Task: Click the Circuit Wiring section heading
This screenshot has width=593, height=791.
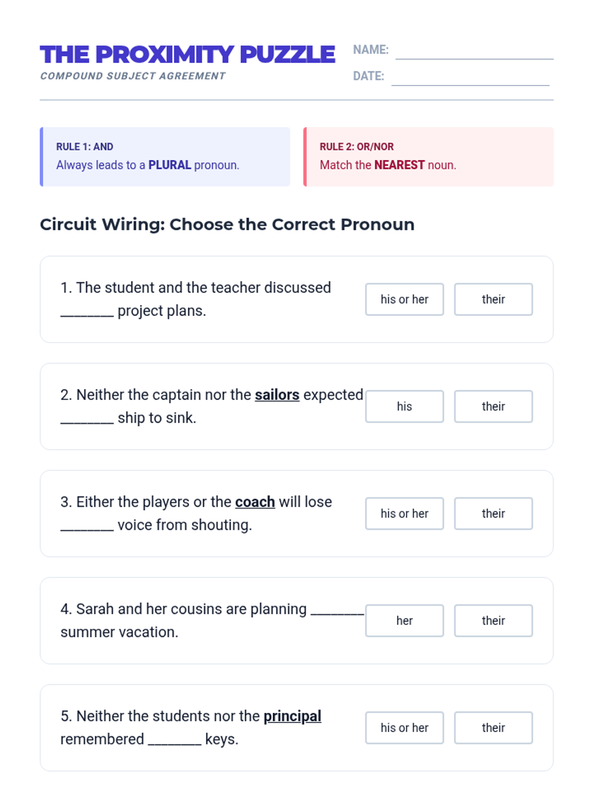Action: [227, 224]
